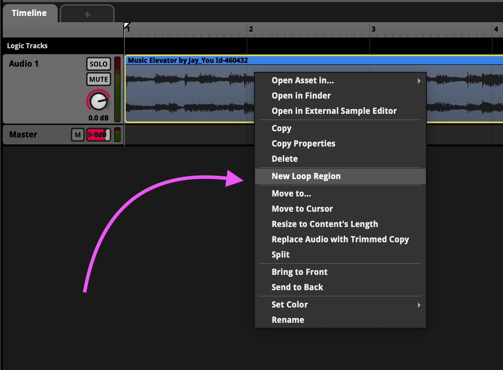503x370 pixels.
Task: Click Move to Cursor option
Action: point(302,209)
